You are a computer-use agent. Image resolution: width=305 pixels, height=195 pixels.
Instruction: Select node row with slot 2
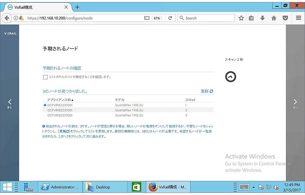click(x=128, y=110)
